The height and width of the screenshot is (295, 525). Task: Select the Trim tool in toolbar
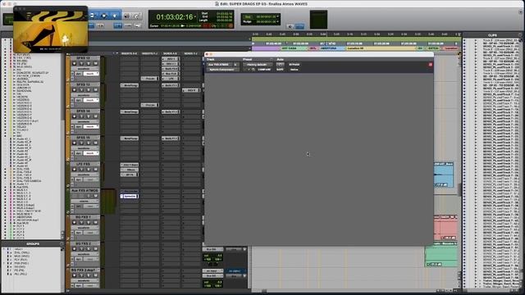coord(93,16)
